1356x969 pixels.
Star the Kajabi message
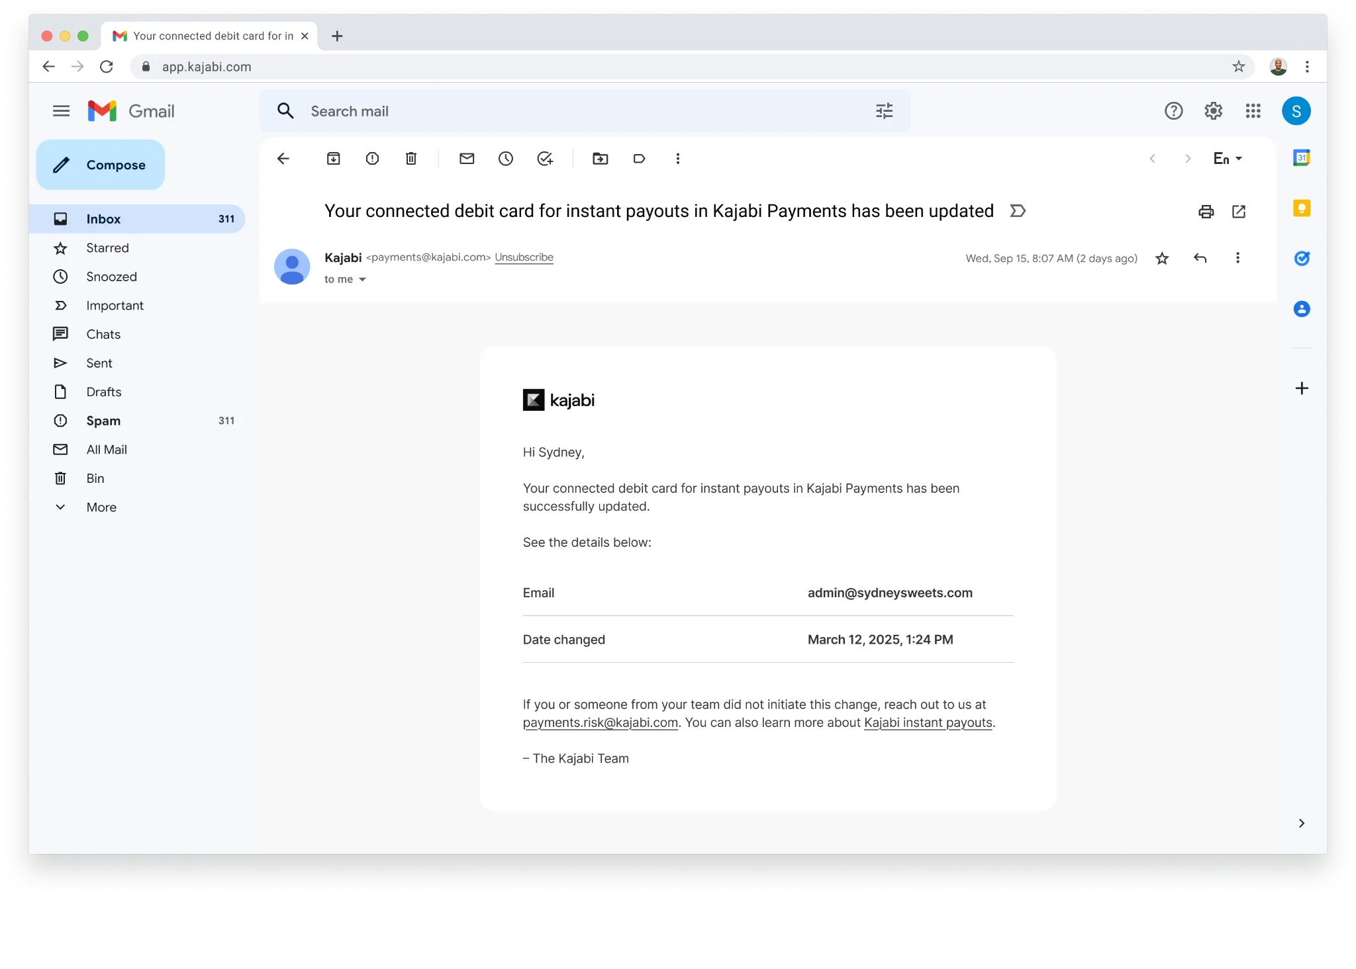(1162, 258)
